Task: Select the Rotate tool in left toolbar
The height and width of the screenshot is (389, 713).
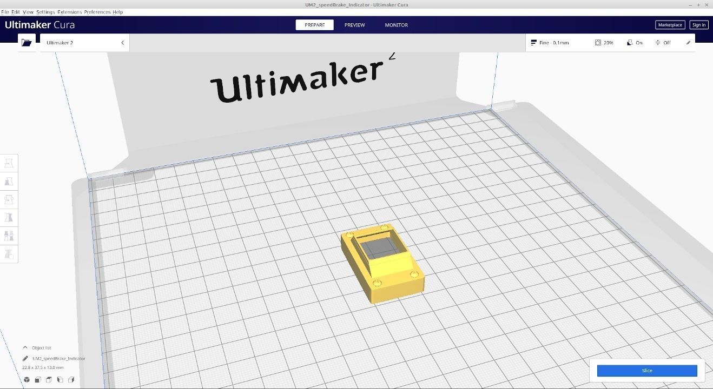Action: (x=9, y=199)
